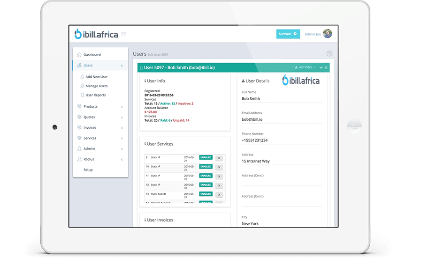428x258 pixels.
Task: Open service 13 Static Subnet arrow button
Action: [219, 195]
